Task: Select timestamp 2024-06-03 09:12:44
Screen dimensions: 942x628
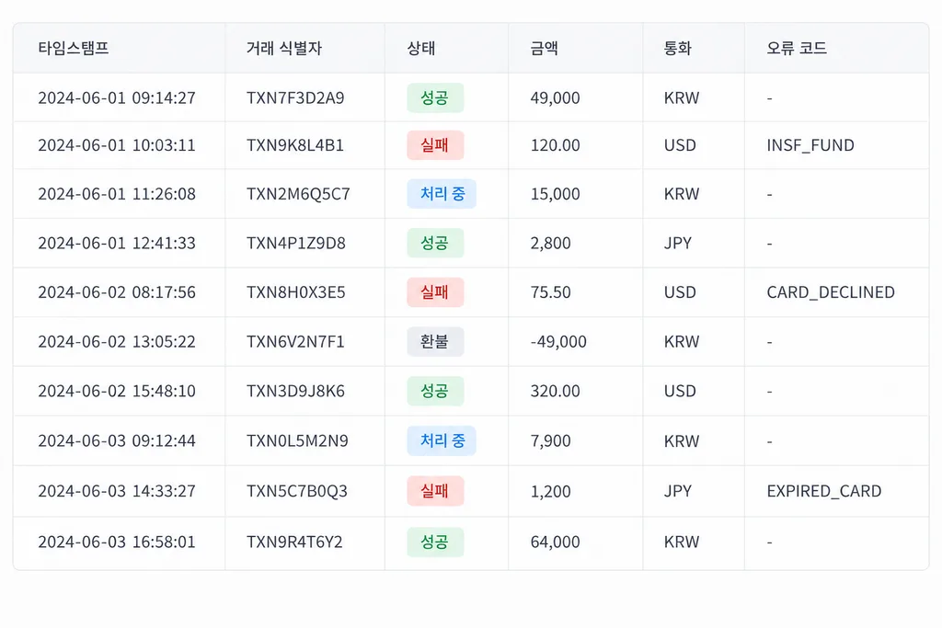Action: pos(117,440)
